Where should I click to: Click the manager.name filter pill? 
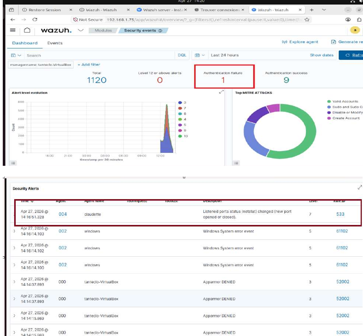pos(41,65)
